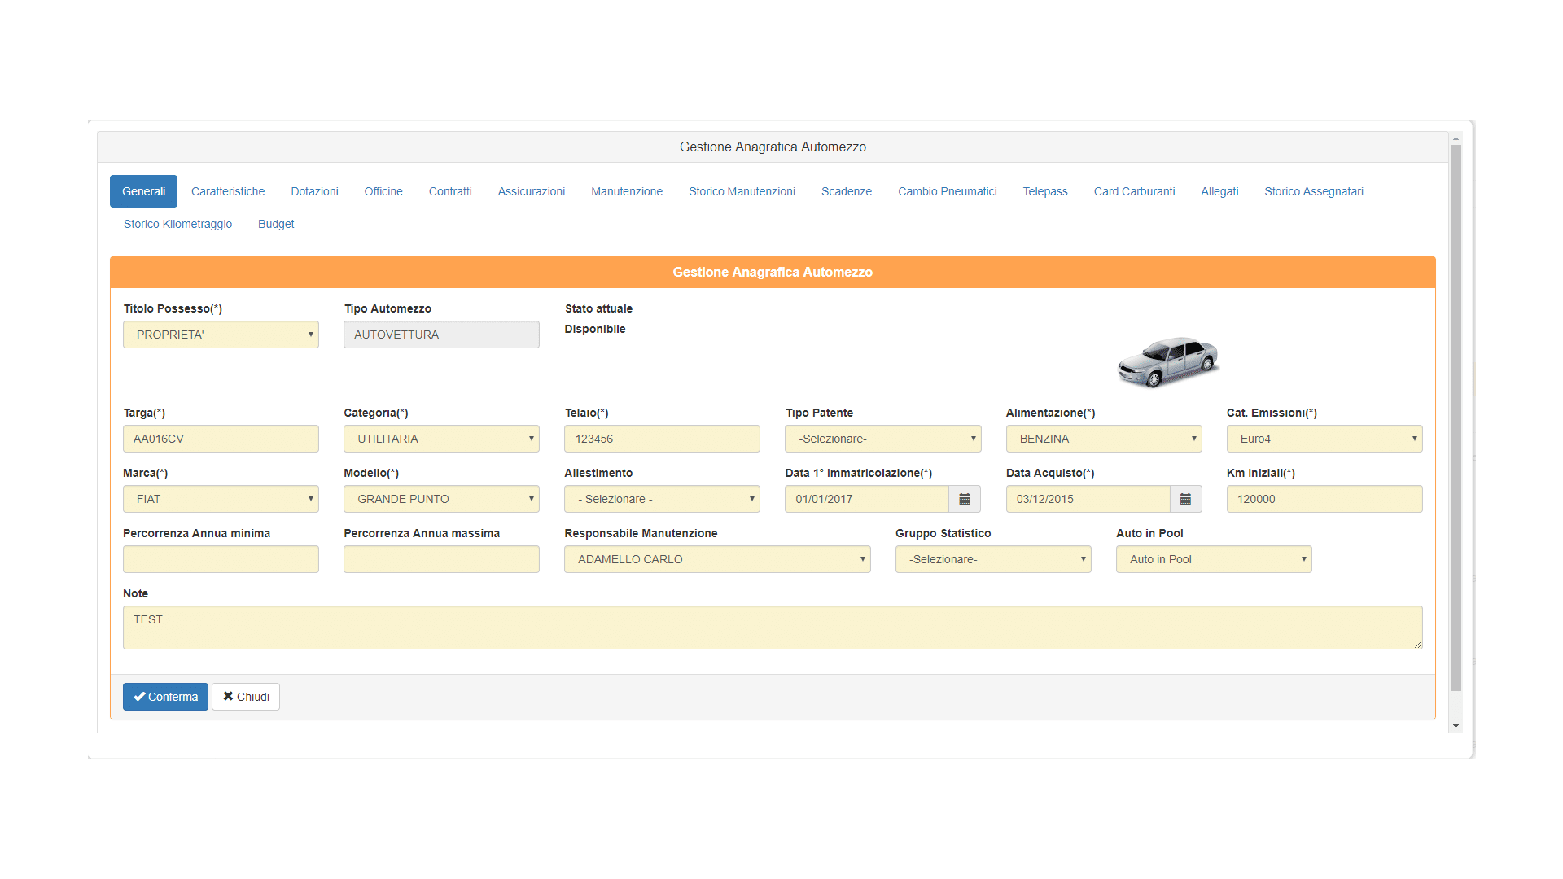Expand the Titolo Possesso dropdown
This screenshot has width=1563, height=879.
coord(221,335)
